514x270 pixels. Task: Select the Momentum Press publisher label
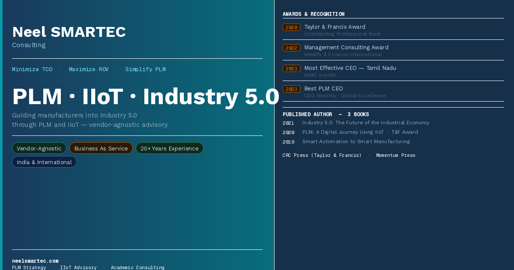coord(395,155)
